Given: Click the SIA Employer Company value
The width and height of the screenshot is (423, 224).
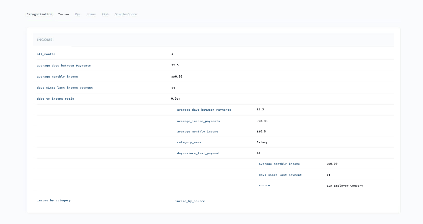Looking at the screenshot, I should tap(344, 186).
